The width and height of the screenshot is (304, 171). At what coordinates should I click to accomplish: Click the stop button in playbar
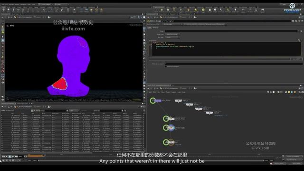9,156
